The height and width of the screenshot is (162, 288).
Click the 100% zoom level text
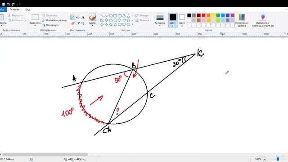[258, 159]
